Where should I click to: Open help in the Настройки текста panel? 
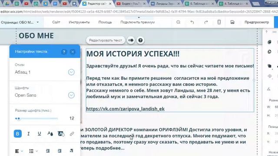click(x=64, y=52)
